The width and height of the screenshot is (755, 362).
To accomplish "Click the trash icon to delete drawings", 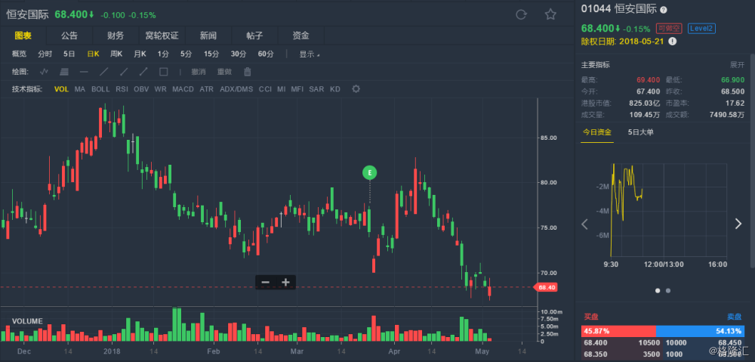I will coord(248,72).
